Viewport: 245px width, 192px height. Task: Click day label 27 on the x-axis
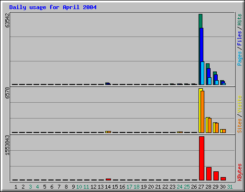[x=201, y=187]
